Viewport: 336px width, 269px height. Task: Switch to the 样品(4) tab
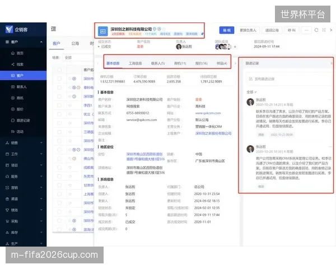222,63
